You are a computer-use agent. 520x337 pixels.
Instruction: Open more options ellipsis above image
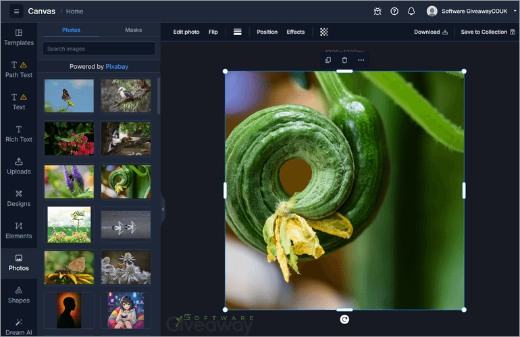(x=361, y=60)
